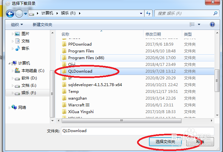Expand the address bar history dropdown
Image resolution: width=223 pixels, height=152 pixels.
click(141, 13)
